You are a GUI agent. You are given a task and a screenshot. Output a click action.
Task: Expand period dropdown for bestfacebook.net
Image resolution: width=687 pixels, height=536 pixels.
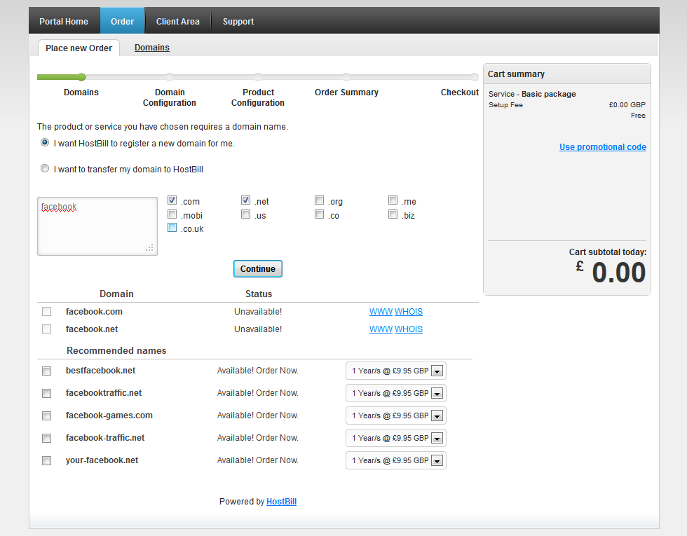[x=395, y=371]
